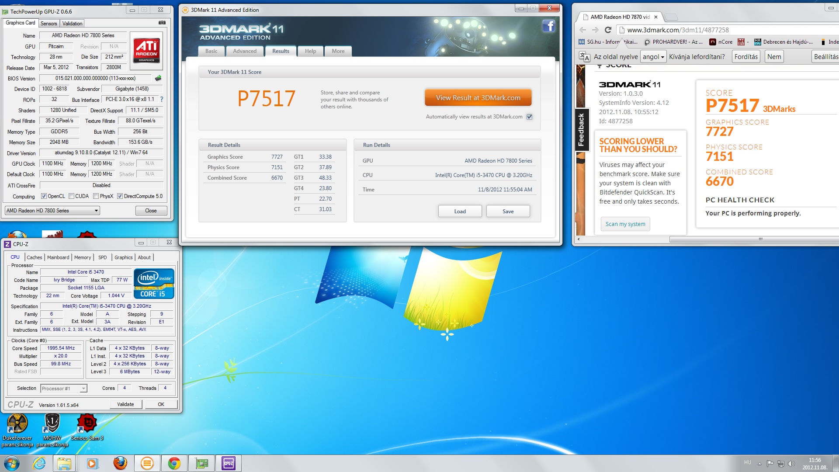Switch to Chrome from the taskbar
839x472 pixels.
tap(174, 463)
